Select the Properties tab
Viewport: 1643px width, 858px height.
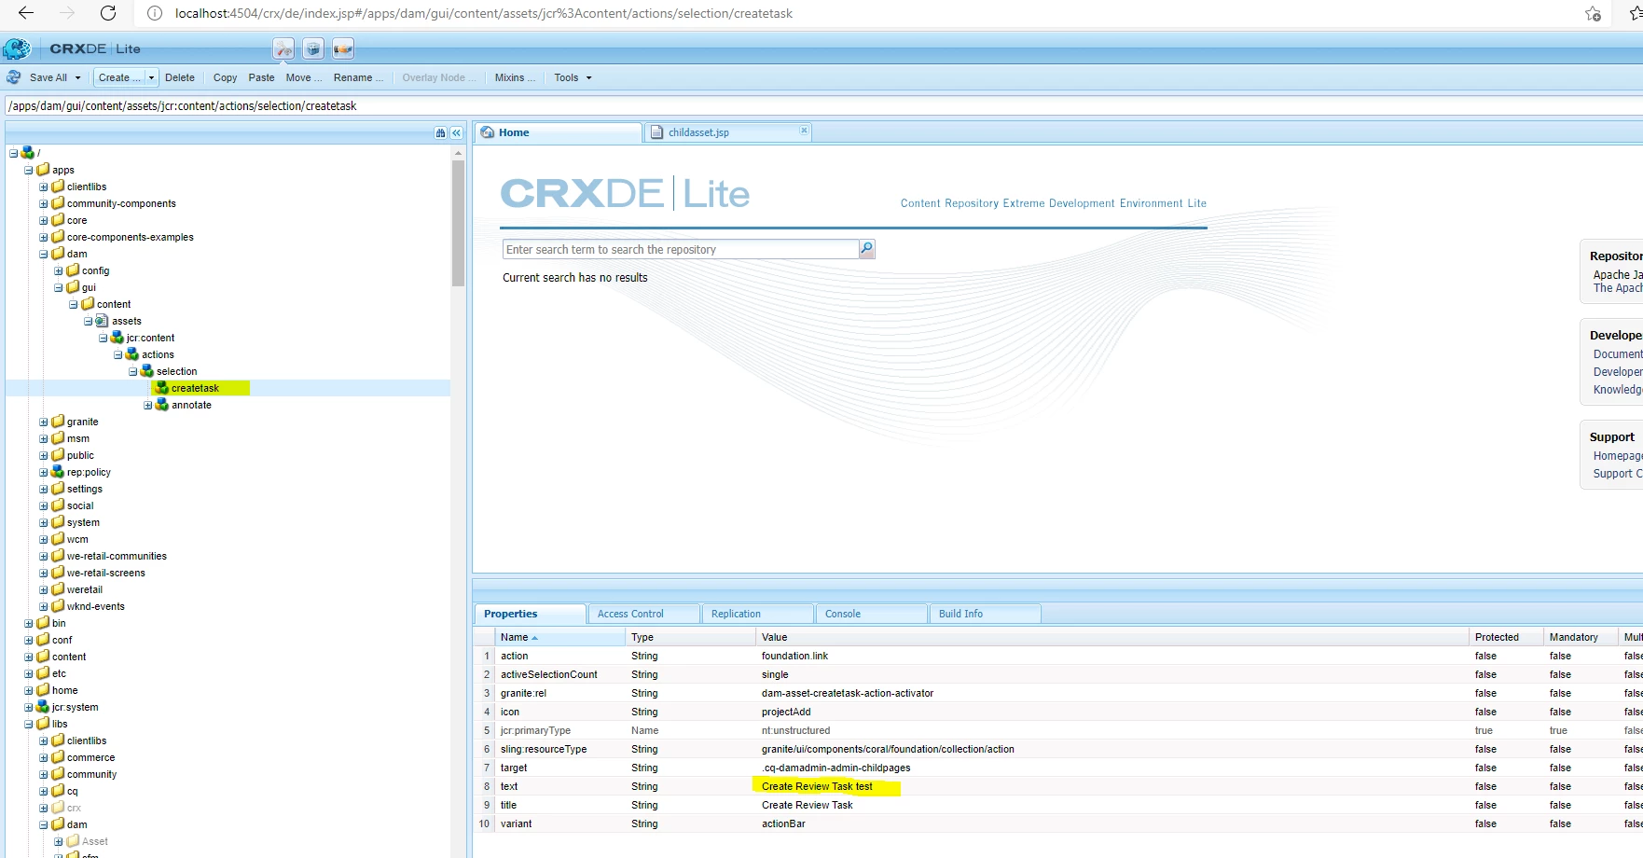[x=530, y=614]
